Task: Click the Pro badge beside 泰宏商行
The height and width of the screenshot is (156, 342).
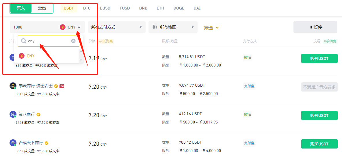Action: tap(62, 86)
